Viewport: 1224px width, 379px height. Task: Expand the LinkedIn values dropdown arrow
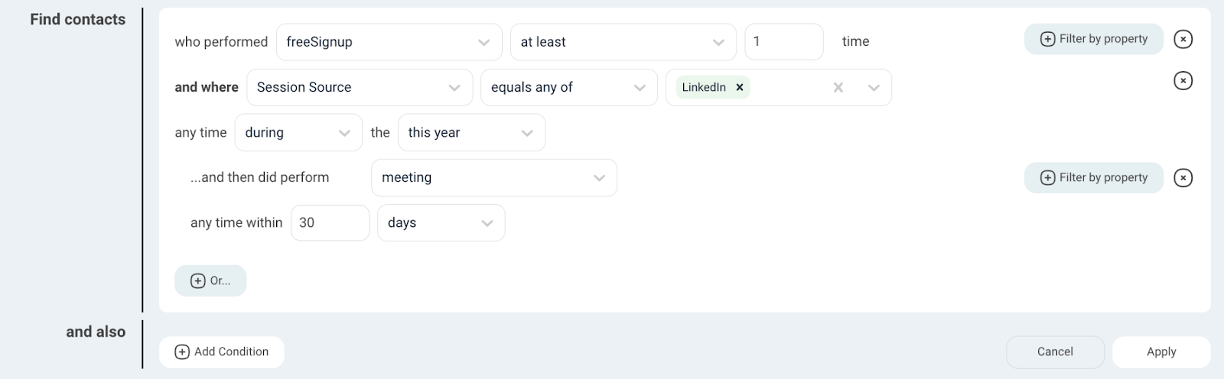pyautogui.click(x=874, y=88)
